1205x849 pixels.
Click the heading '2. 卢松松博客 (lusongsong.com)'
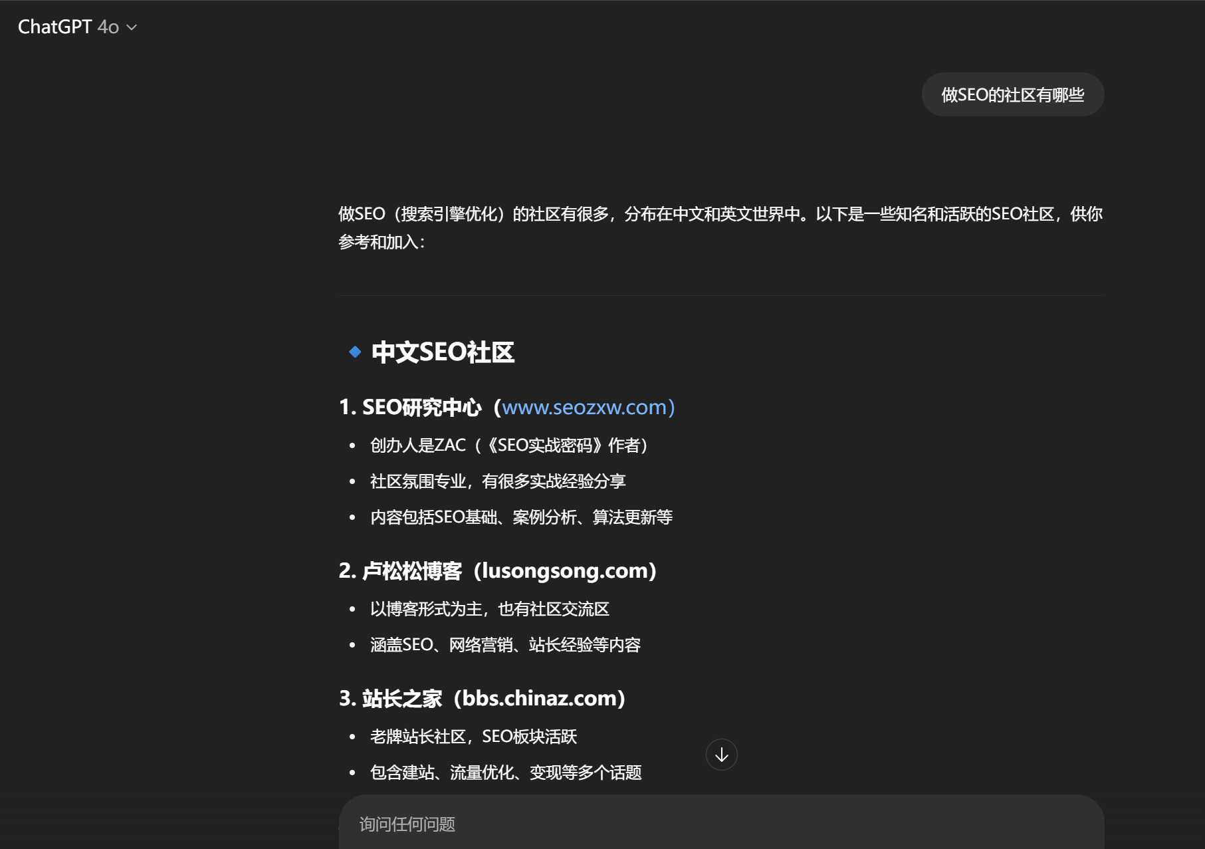[498, 570]
